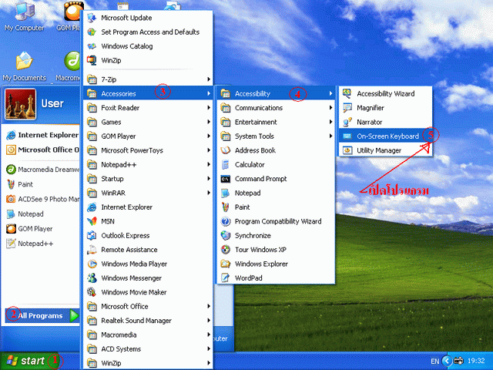Show hidden tray icons arrow
The image size is (493, 370).
pos(447,361)
